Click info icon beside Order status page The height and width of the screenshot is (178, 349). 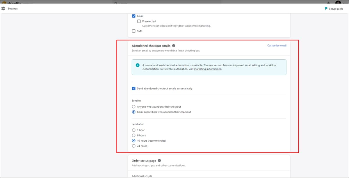(x=159, y=161)
